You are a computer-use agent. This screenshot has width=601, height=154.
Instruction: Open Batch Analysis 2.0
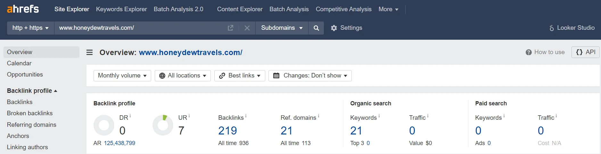[x=178, y=9]
